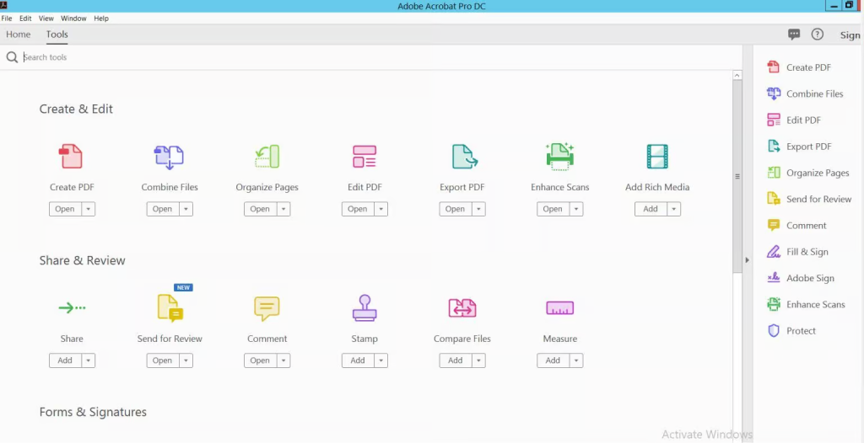Click the tools list vertical scrollbar thumb
This screenshot has height=443, width=864.
point(737,176)
